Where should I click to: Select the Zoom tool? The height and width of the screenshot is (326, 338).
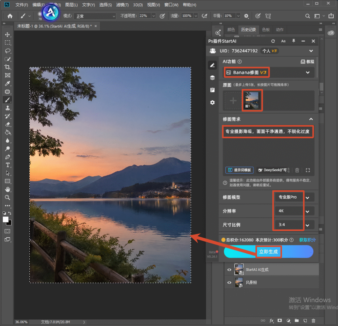8,197
